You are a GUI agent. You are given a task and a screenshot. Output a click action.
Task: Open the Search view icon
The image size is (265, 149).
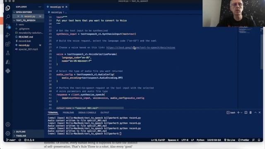pyautogui.click(x=8, y=17)
